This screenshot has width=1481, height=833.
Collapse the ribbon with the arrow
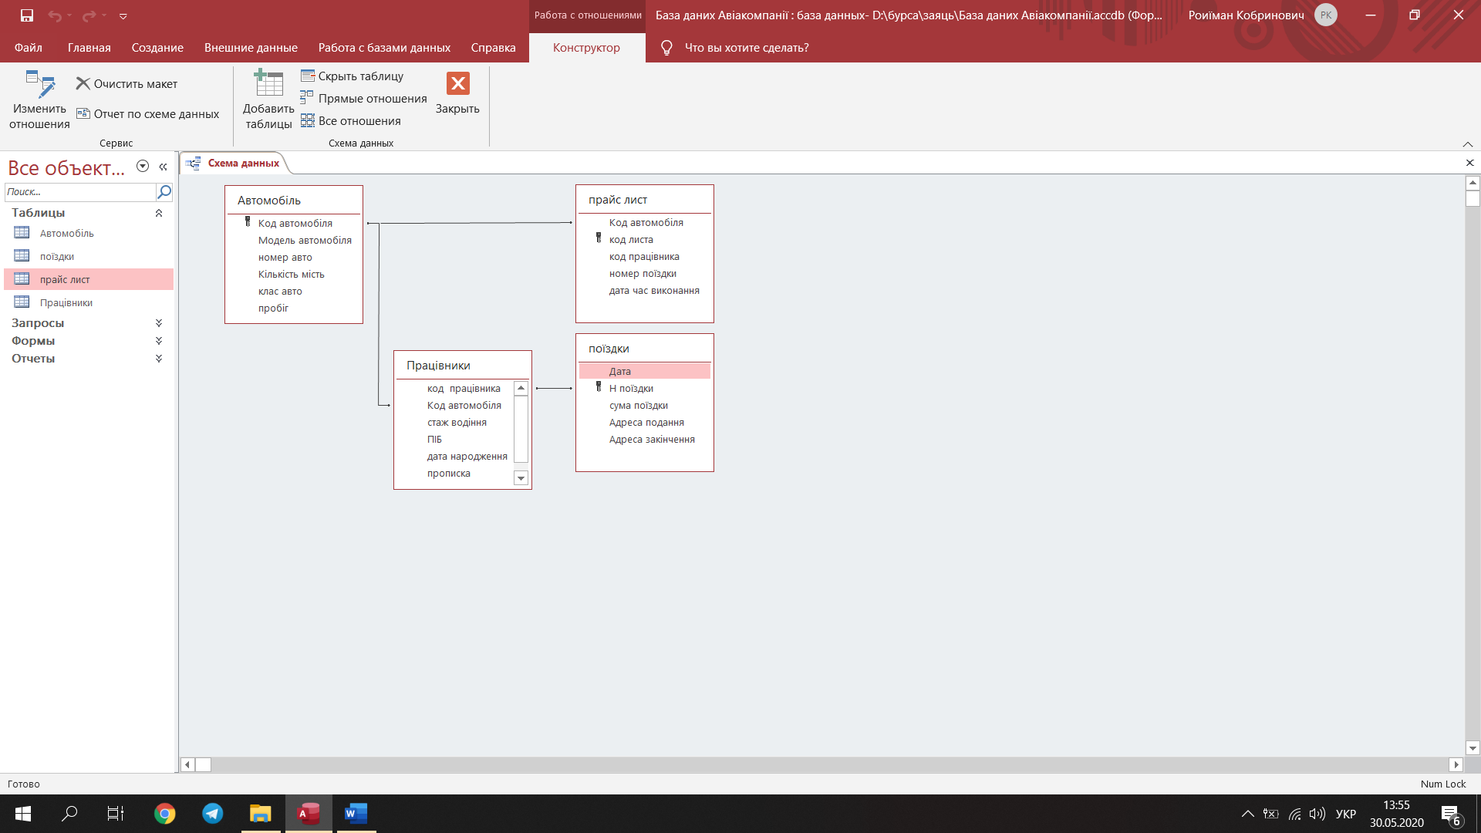pyautogui.click(x=1467, y=144)
